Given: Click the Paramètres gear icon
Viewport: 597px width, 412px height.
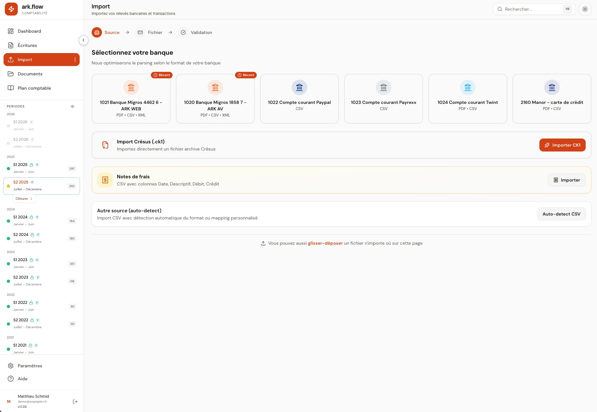Looking at the screenshot, I should [11, 366].
